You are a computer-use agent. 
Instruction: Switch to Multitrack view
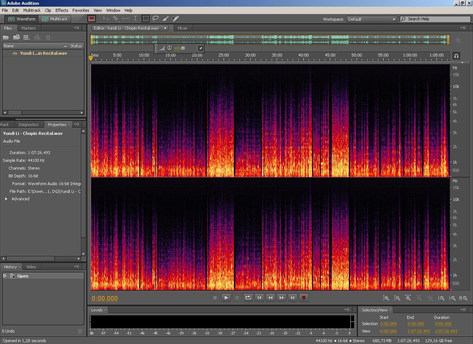tap(55, 19)
